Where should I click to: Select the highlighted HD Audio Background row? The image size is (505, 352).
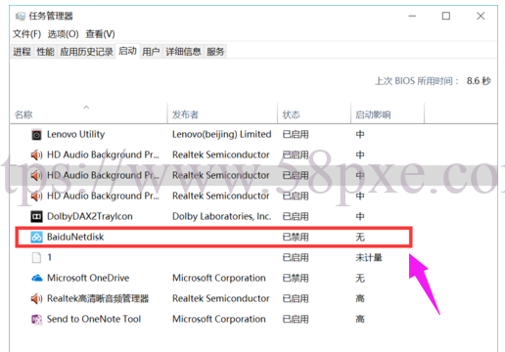pos(253,175)
